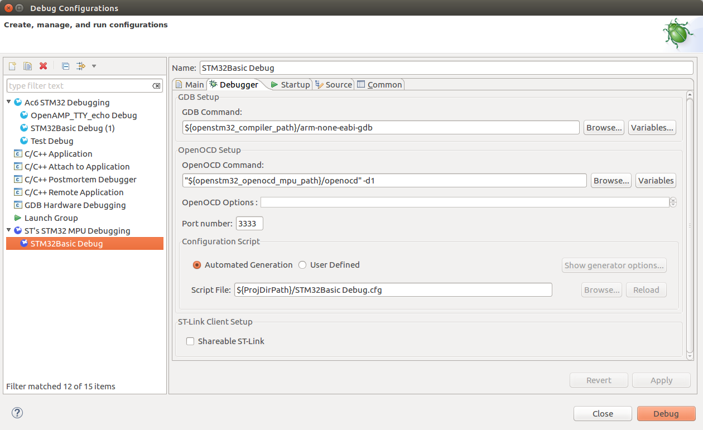
Task: Click the Duplicate launch configuration icon
Action: click(x=27, y=66)
